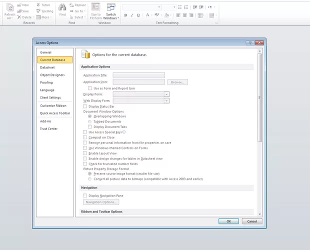Select the Tabbed Documents radio button
The image size is (310, 250).
(89, 121)
